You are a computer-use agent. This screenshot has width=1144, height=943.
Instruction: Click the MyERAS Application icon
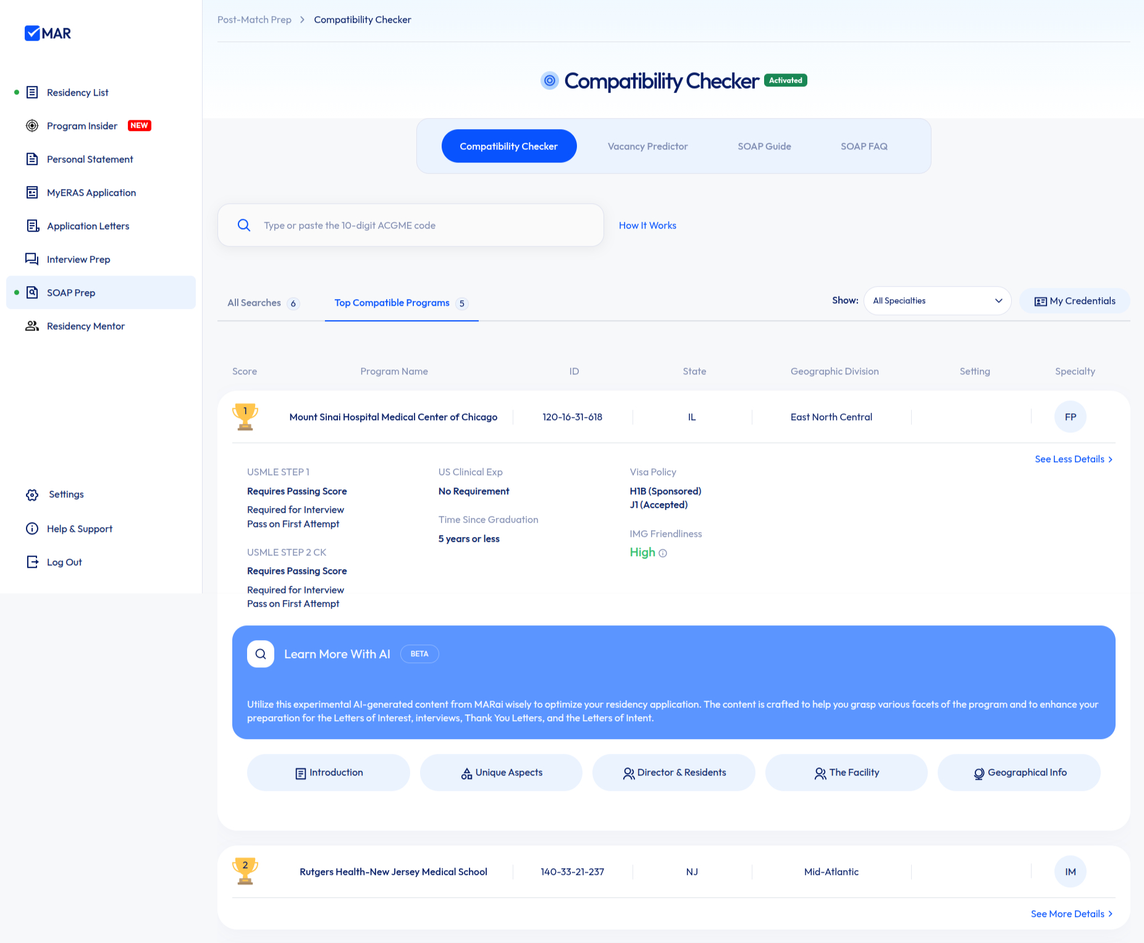pos(32,192)
